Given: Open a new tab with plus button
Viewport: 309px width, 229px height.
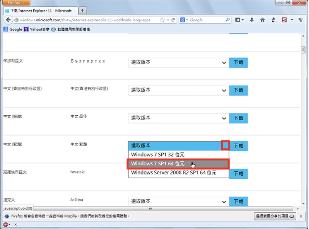Looking at the screenshot, I should [x=83, y=11].
